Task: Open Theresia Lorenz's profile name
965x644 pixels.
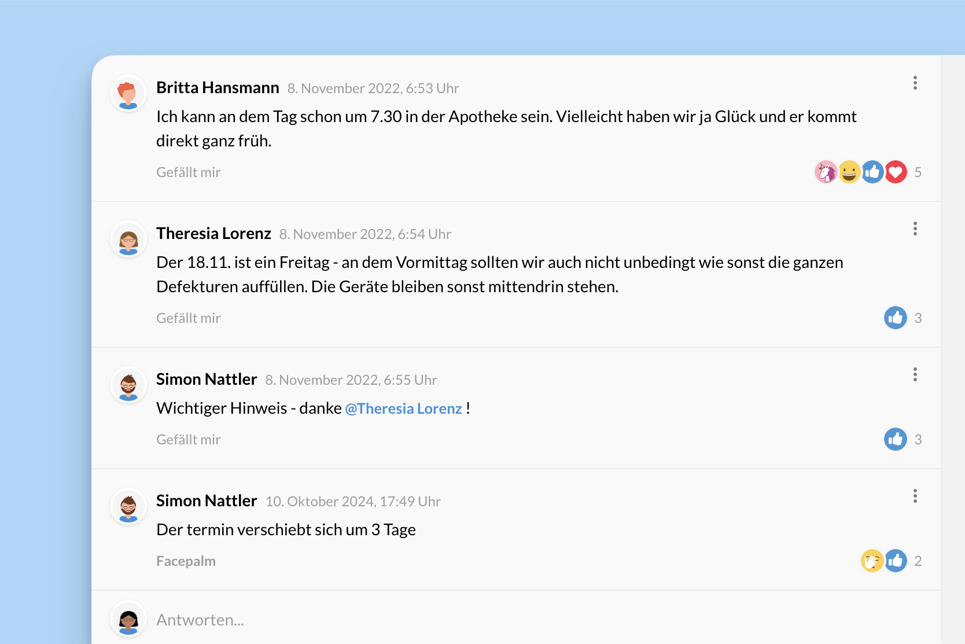Action: (x=213, y=233)
